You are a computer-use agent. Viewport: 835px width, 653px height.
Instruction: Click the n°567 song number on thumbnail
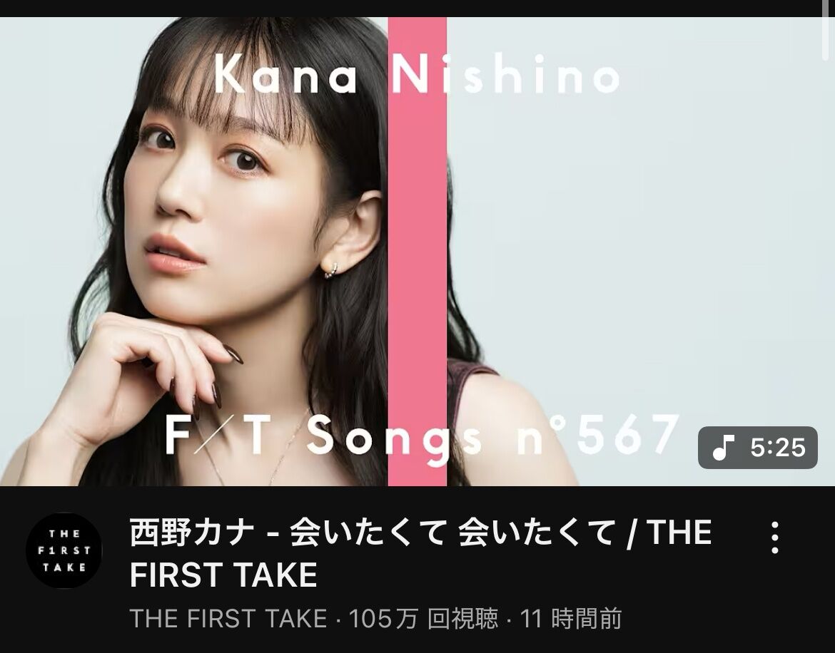pyautogui.click(x=598, y=434)
